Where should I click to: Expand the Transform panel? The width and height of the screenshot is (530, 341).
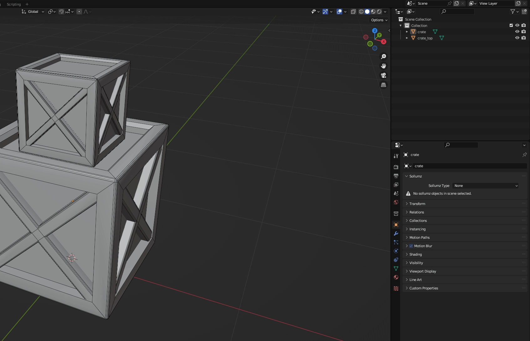click(417, 204)
